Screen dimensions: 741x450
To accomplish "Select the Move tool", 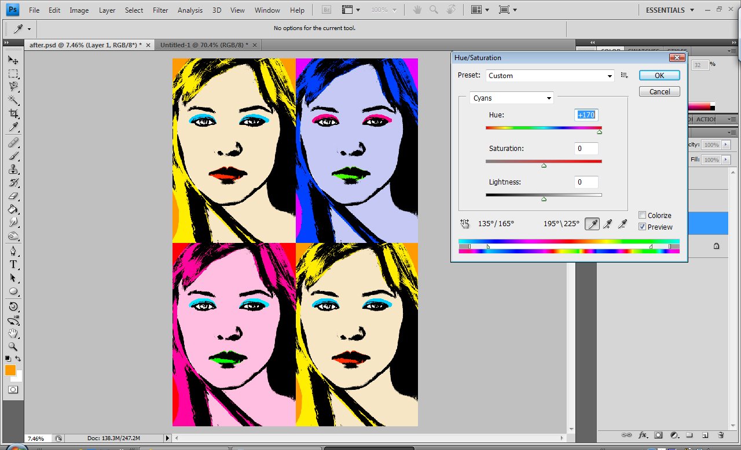I will 13,60.
